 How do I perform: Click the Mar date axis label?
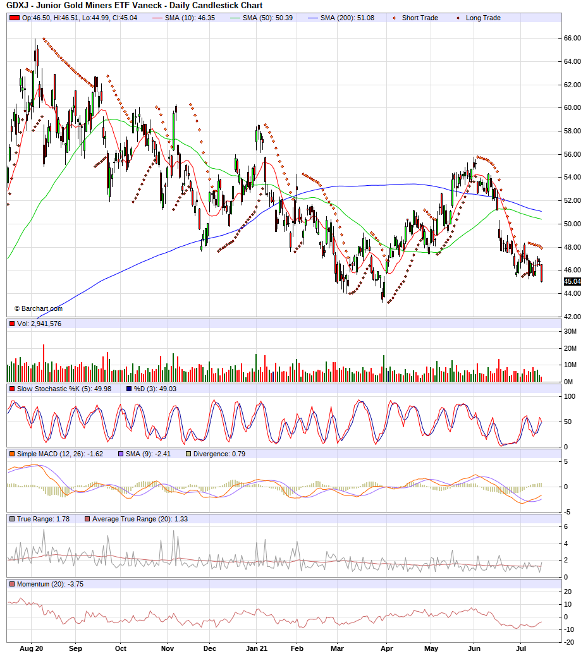[337, 649]
